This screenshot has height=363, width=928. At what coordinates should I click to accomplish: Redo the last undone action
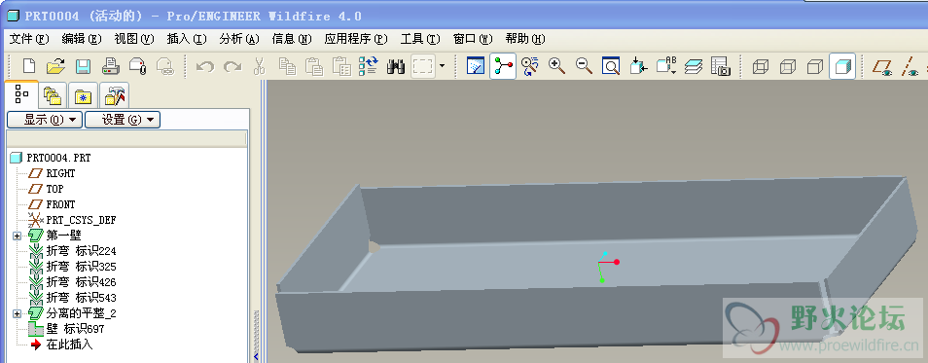coord(232,66)
